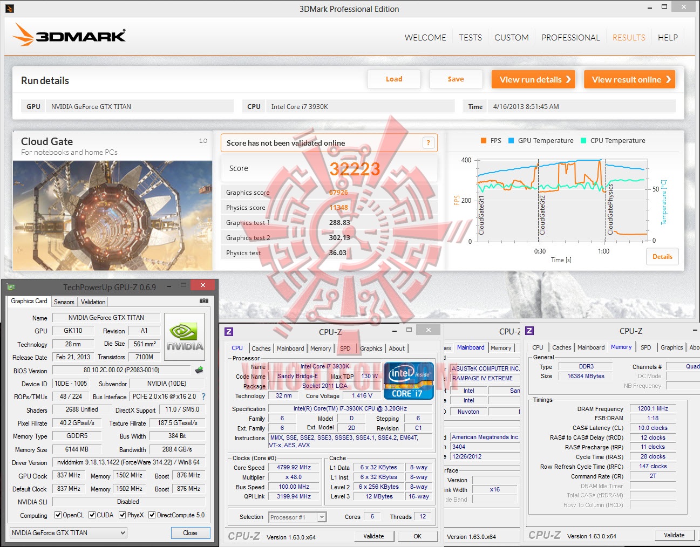
Task: Click the Load button in Run details
Action: tap(394, 79)
